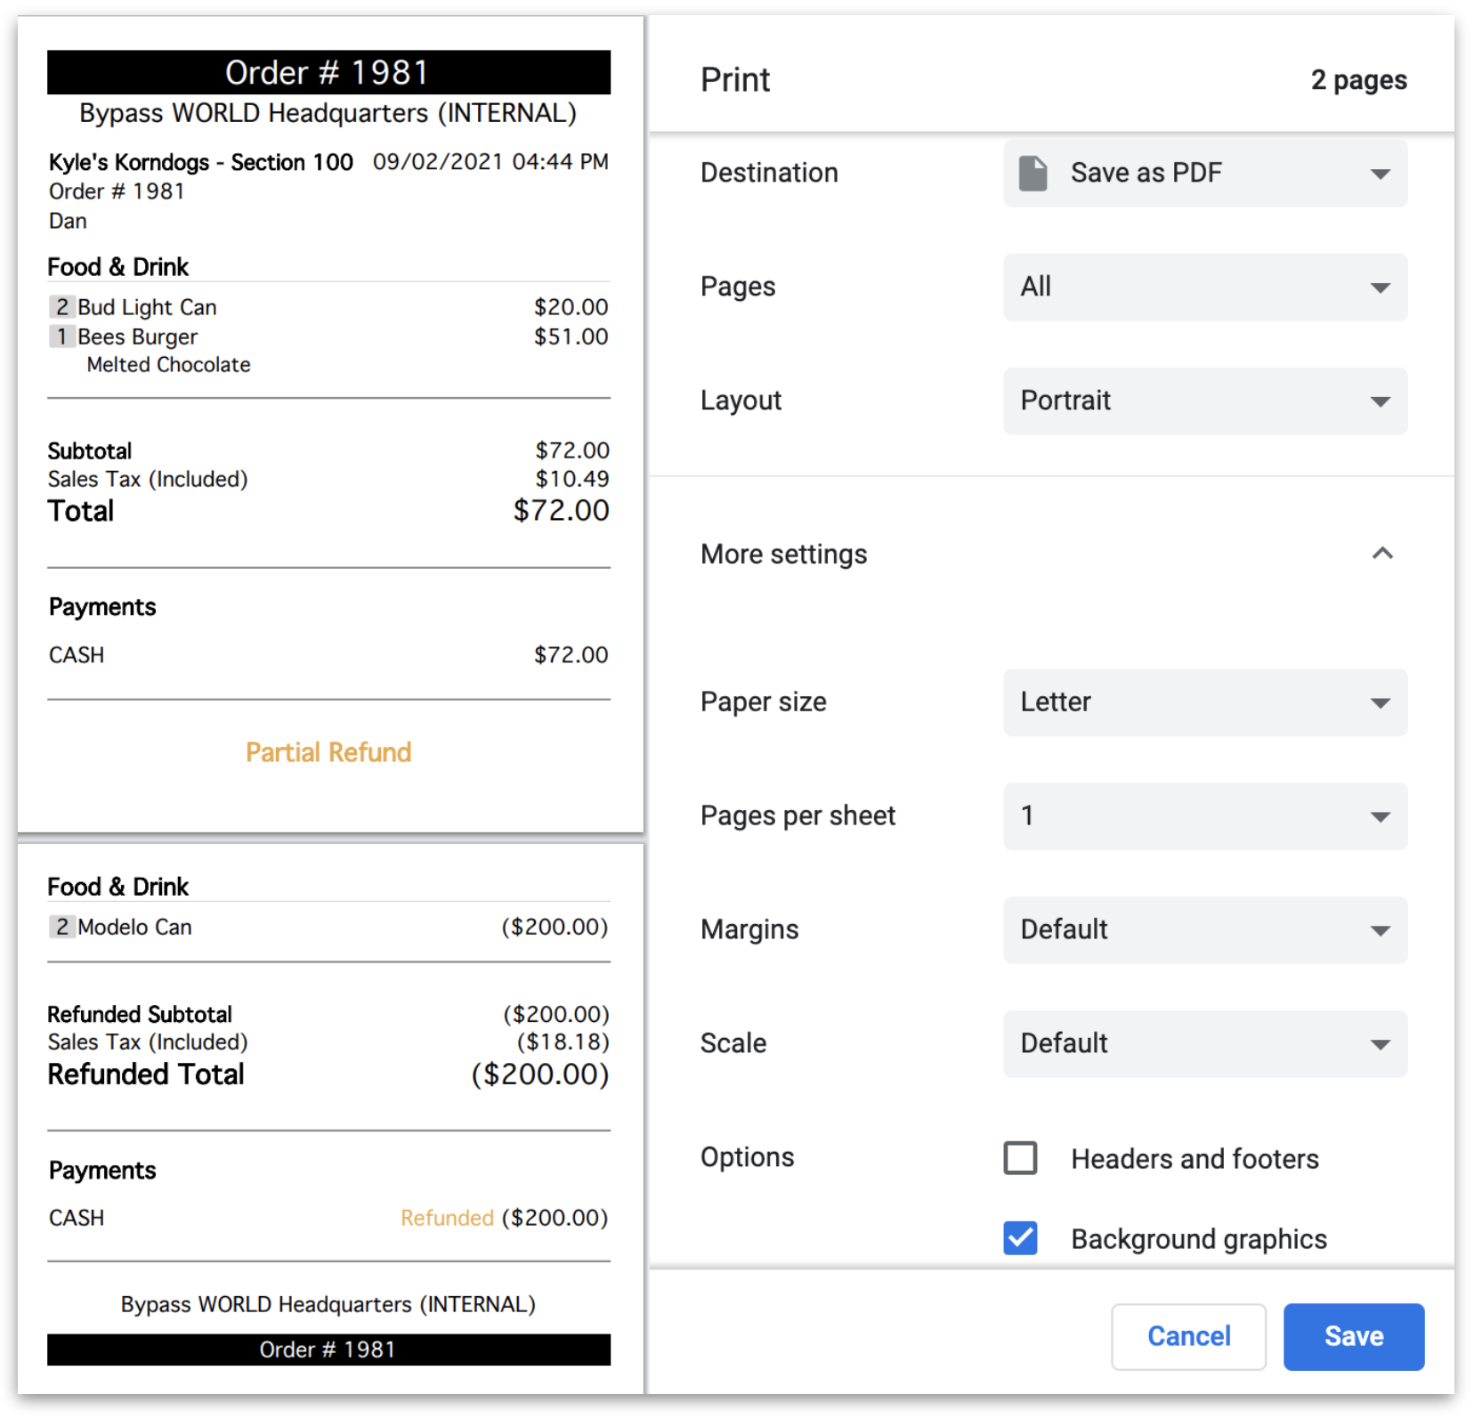Click the ($18.18) refunded sales tax value

(563, 1042)
